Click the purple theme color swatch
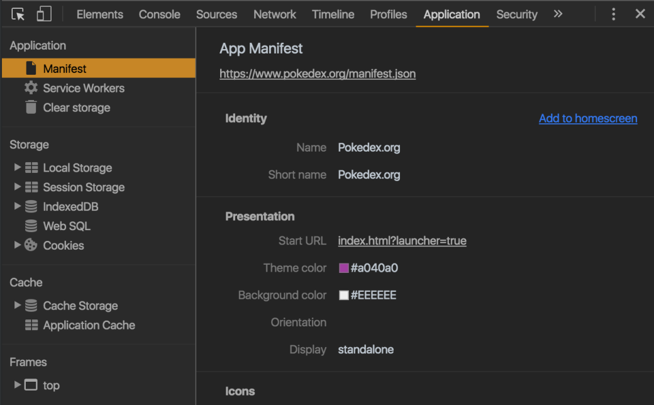Viewport: 654px width, 405px height. click(x=344, y=268)
